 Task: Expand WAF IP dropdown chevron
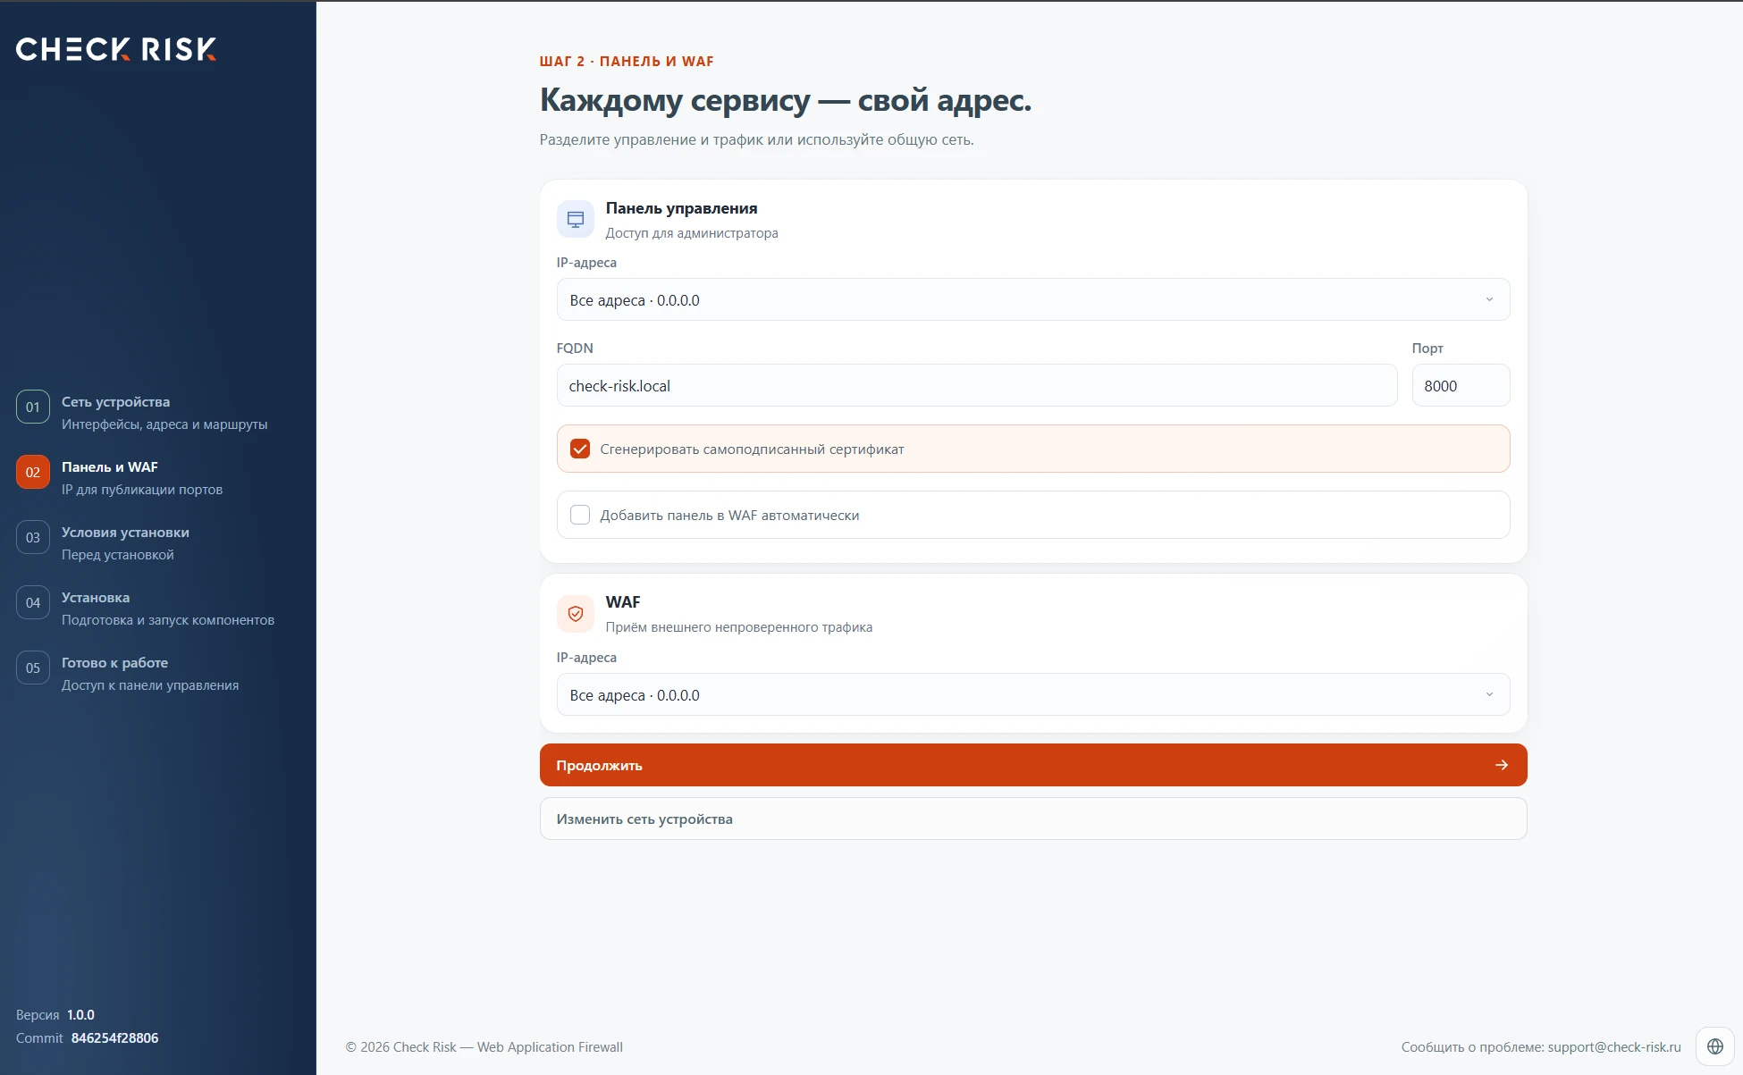pos(1489,694)
